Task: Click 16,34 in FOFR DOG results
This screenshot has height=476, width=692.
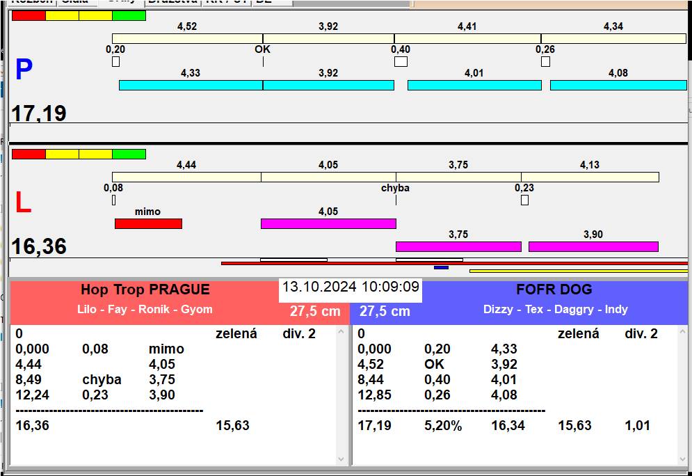Action: (x=508, y=425)
